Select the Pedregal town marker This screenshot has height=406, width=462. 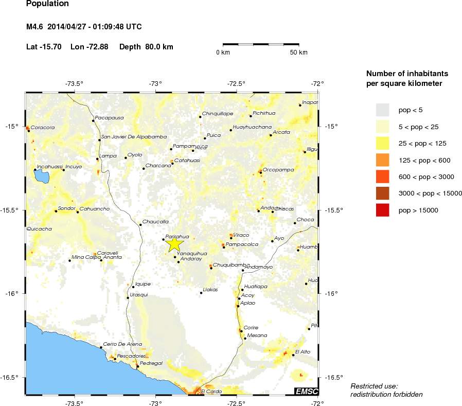tap(137, 366)
